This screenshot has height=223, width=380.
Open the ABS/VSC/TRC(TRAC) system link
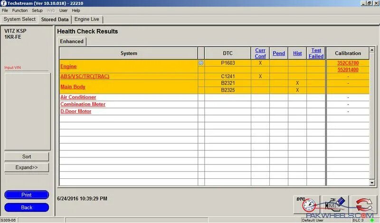(85, 76)
